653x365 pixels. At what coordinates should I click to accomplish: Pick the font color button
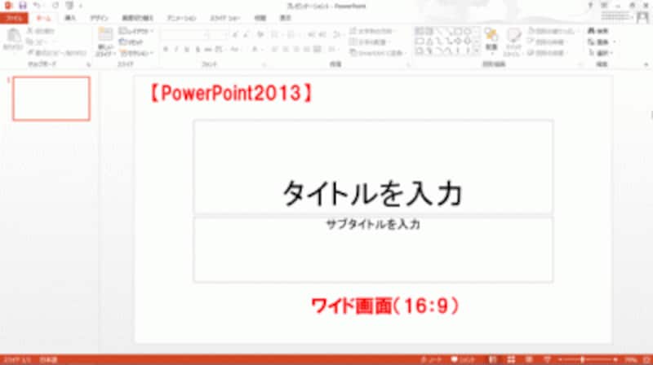(x=255, y=50)
